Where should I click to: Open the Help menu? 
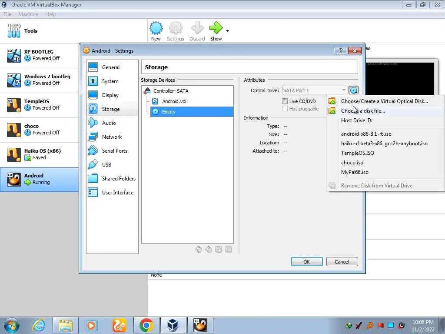(x=50, y=14)
